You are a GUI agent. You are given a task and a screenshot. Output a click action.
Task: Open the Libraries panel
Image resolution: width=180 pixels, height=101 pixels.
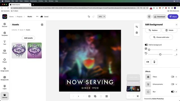4,96
